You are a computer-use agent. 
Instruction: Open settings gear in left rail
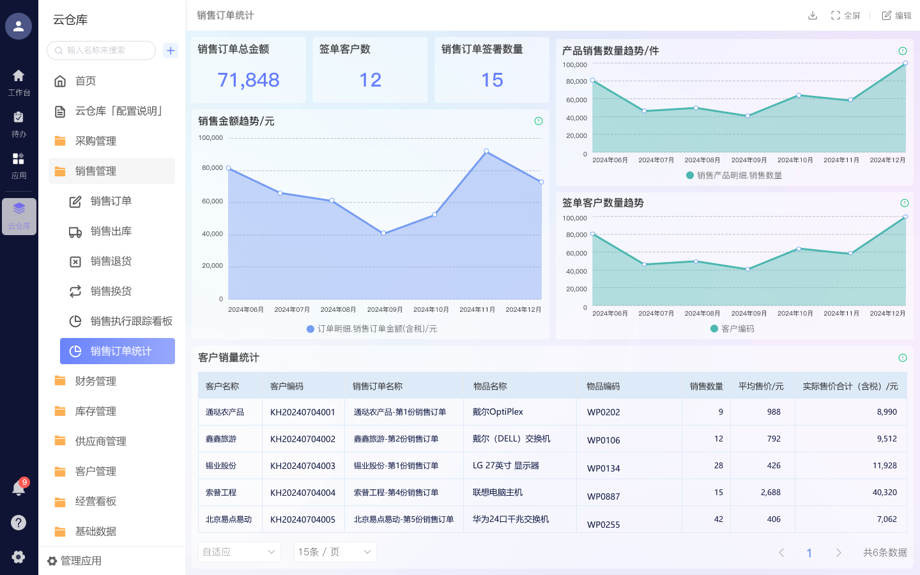(x=19, y=556)
